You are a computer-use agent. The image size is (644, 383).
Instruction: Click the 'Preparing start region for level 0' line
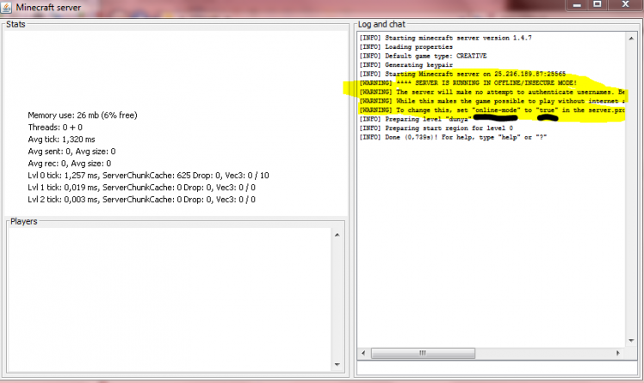[x=437, y=128]
